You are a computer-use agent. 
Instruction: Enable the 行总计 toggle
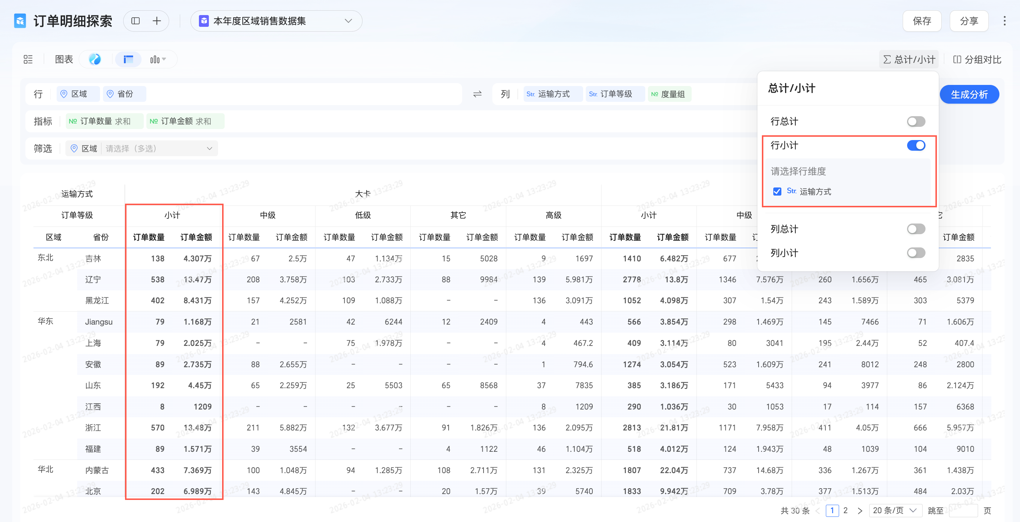tap(916, 122)
